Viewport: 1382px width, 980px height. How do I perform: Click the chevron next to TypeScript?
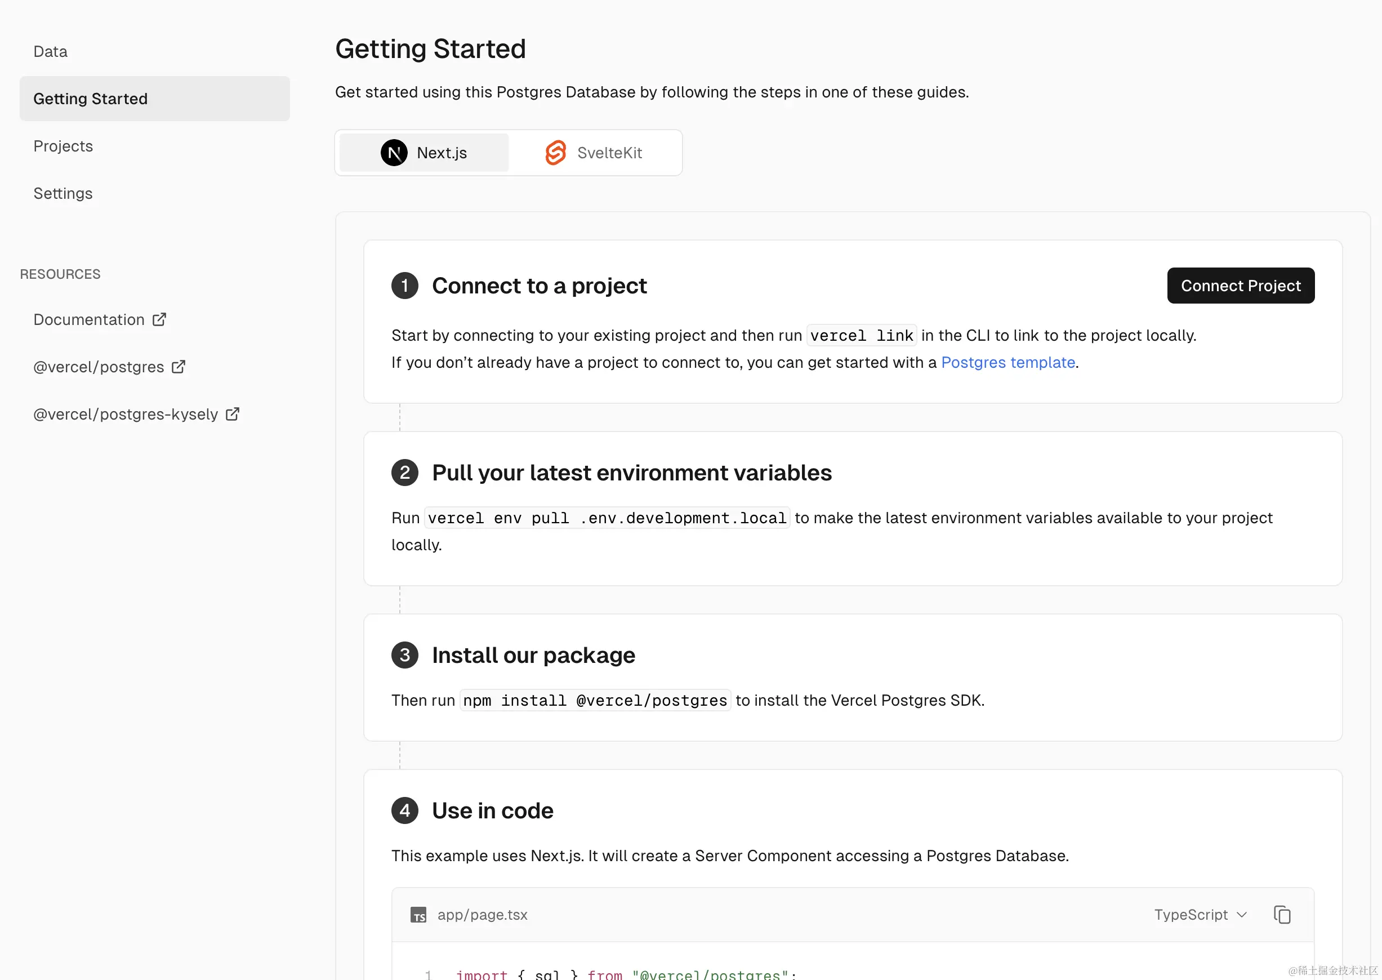pyautogui.click(x=1241, y=915)
